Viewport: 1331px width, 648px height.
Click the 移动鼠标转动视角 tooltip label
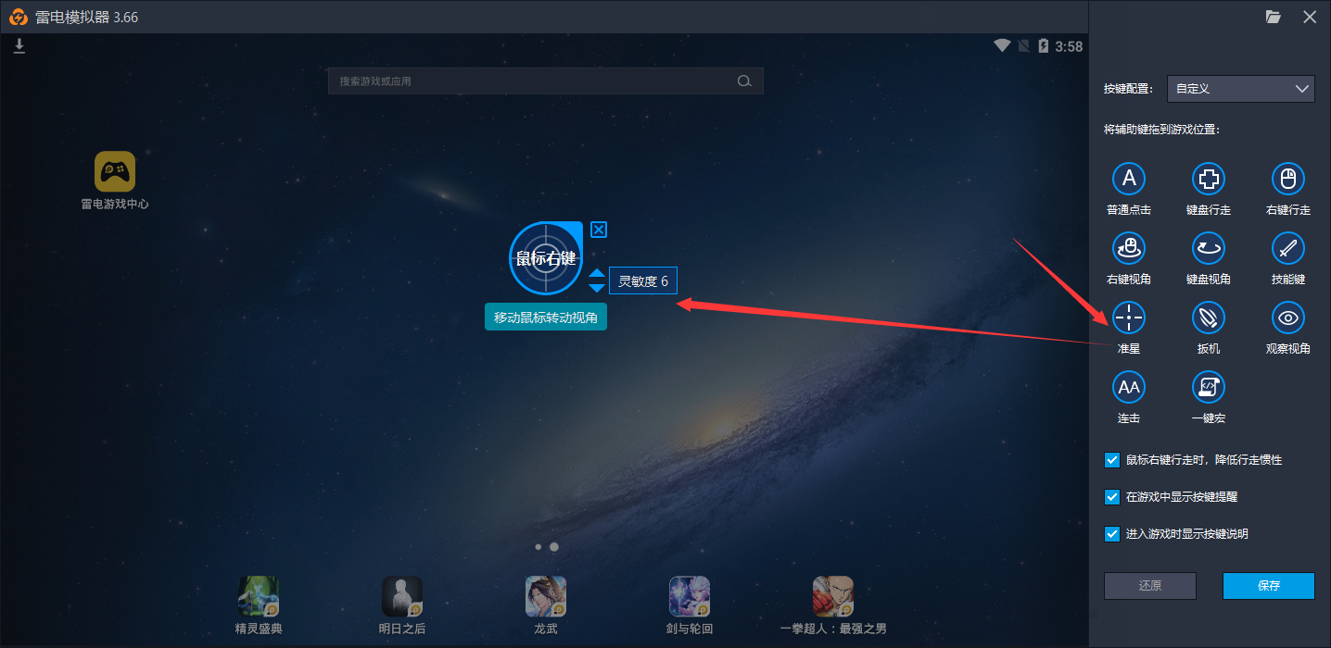(546, 317)
